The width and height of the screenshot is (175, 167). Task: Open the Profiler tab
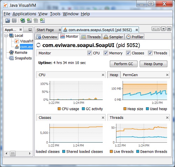pyautogui.click(x=135, y=37)
